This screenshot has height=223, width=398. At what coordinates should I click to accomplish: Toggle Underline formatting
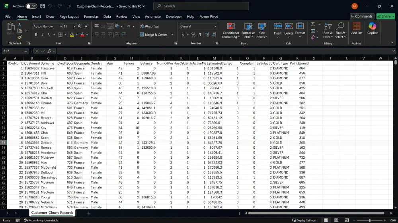click(x=49, y=35)
